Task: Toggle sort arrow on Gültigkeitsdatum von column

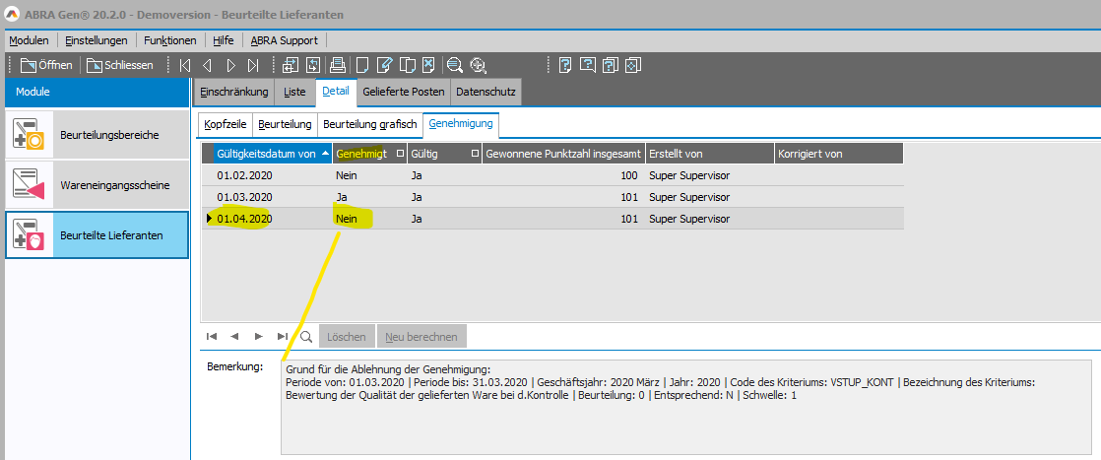Action: pyautogui.click(x=325, y=154)
